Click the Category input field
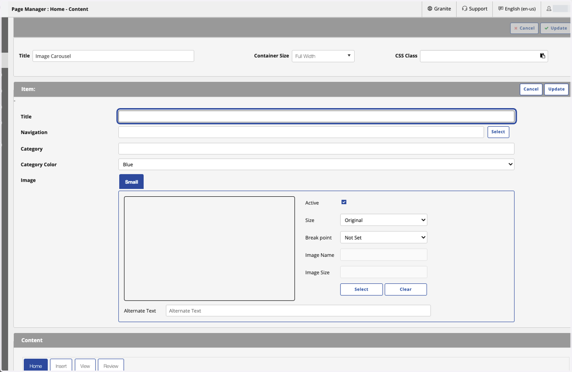The height and width of the screenshot is (372, 572). (316, 149)
